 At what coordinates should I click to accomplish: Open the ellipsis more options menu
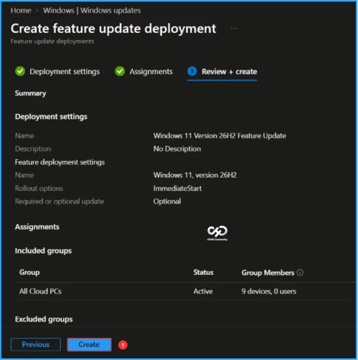pyautogui.click(x=234, y=29)
